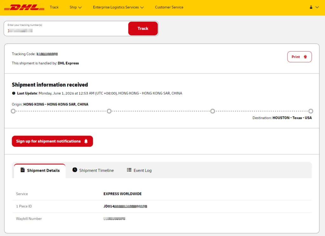The width and height of the screenshot is (325, 236).
Task: Click the 'Service' row label
Action: tap(22, 194)
